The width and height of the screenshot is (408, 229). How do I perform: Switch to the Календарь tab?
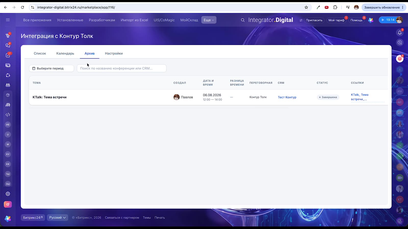pyautogui.click(x=65, y=53)
